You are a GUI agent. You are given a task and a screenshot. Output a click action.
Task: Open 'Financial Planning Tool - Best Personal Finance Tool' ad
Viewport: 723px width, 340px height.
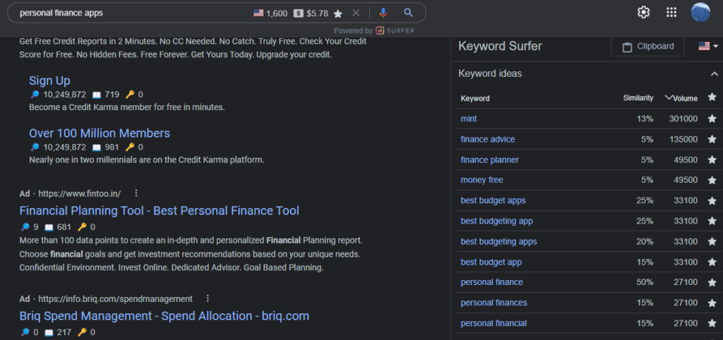click(x=159, y=211)
